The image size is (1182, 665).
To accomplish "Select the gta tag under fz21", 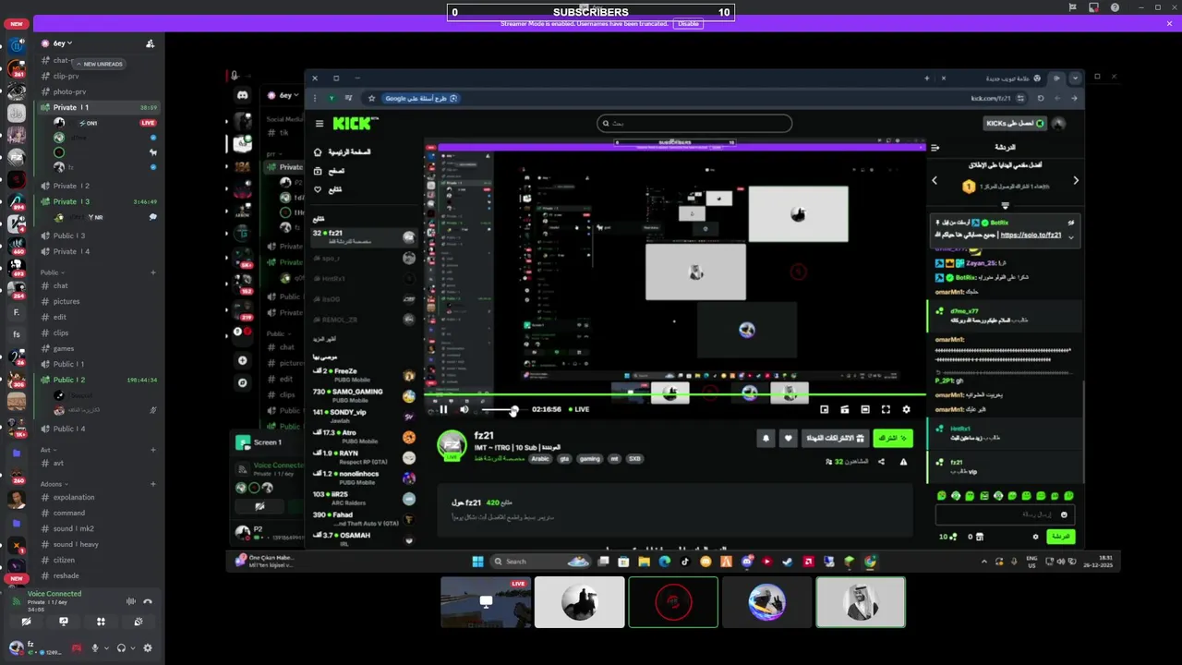I will click(564, 459).
